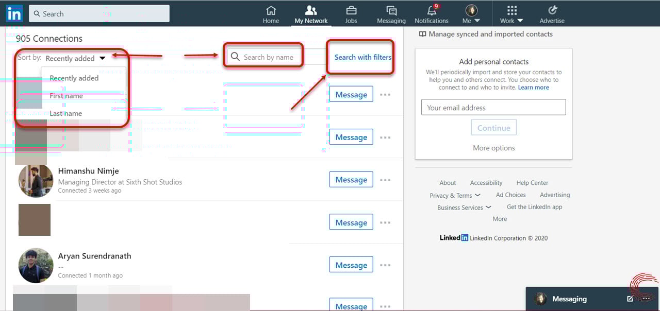Viewport: 660px width, 311px height.
Task: Open more options for Himanshu Nimje
Action: click(385, 180)
